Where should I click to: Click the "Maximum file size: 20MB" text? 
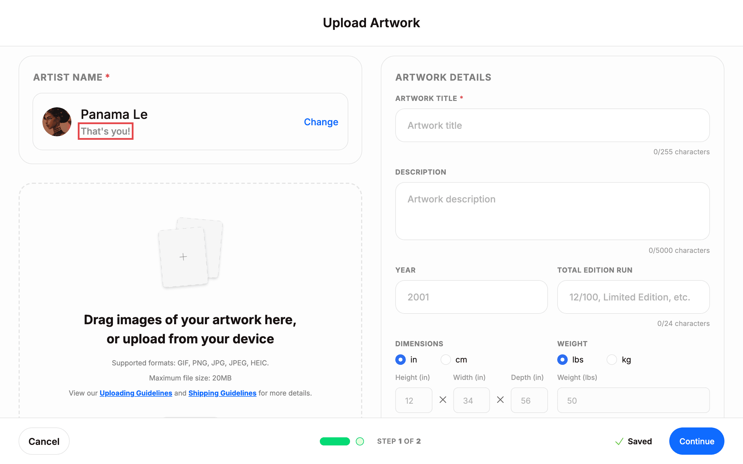point(190,378)
